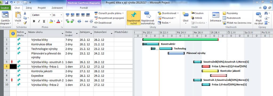The height and width of the screenshot is (96, 273).
Task: Click the Předchůdci column header
Action: click(x=123, y=34)
